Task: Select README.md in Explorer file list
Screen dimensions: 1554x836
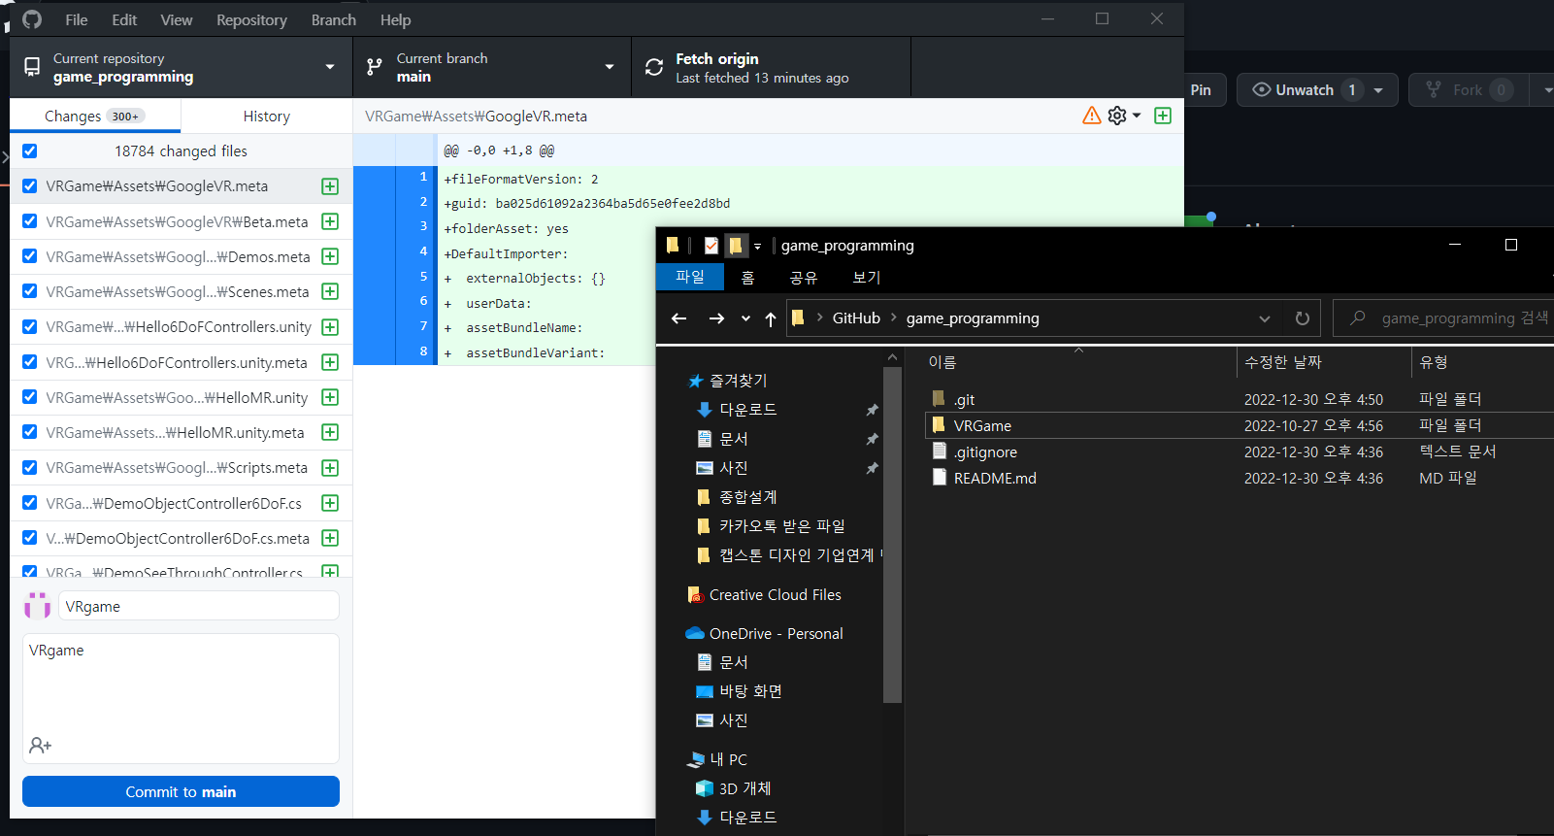Action: 995,478
